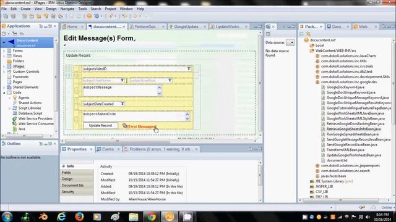Click the editor vertical scrollbar
The height and width of the screenshot is (222, 396).
pos(260,83)
